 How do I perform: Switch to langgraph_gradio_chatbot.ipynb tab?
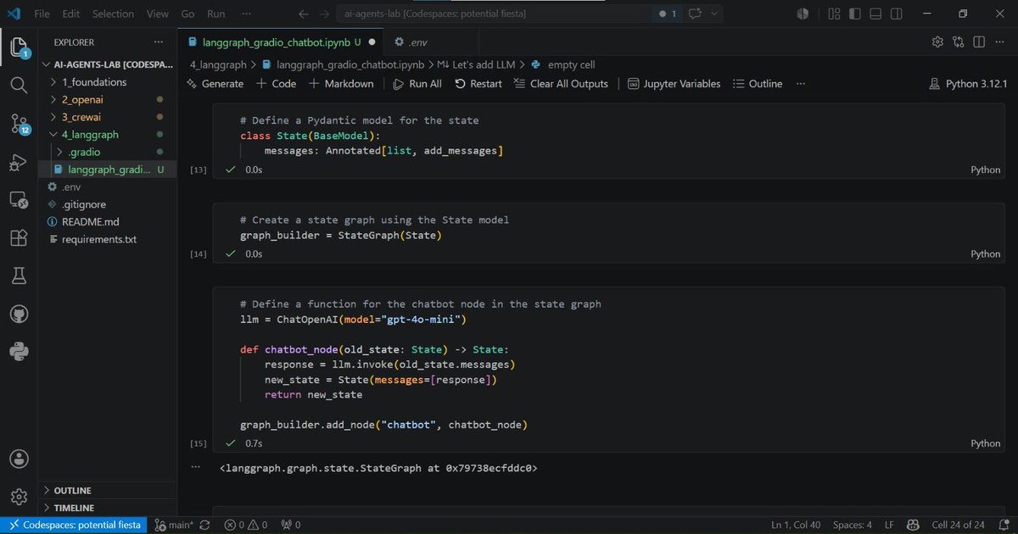click(x=279, y=42)
